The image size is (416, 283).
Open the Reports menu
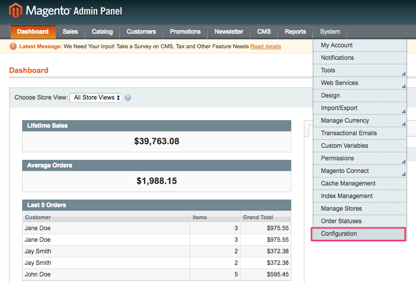point(295,32)
